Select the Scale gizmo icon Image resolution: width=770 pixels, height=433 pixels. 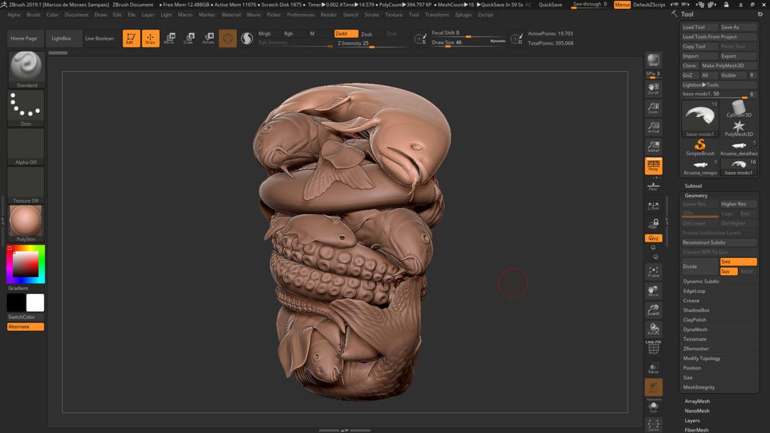point(188,38)
